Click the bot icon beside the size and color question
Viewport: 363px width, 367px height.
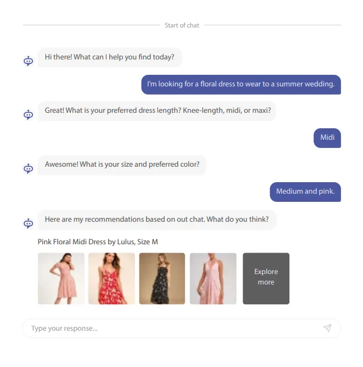click(28, 168)
